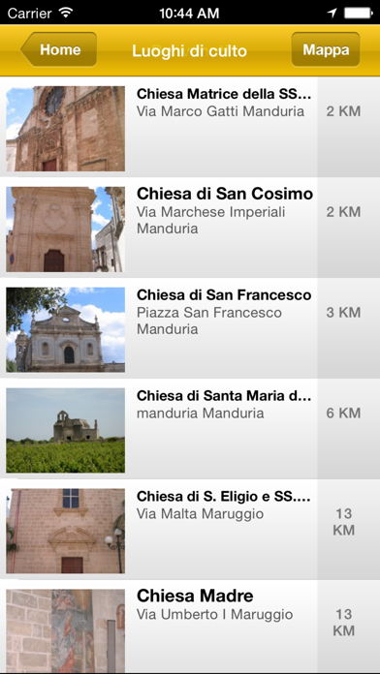Select the Chiesa Madre entry title
The image size is (380, 674).
pyautogui.click(x=195, y=596)
